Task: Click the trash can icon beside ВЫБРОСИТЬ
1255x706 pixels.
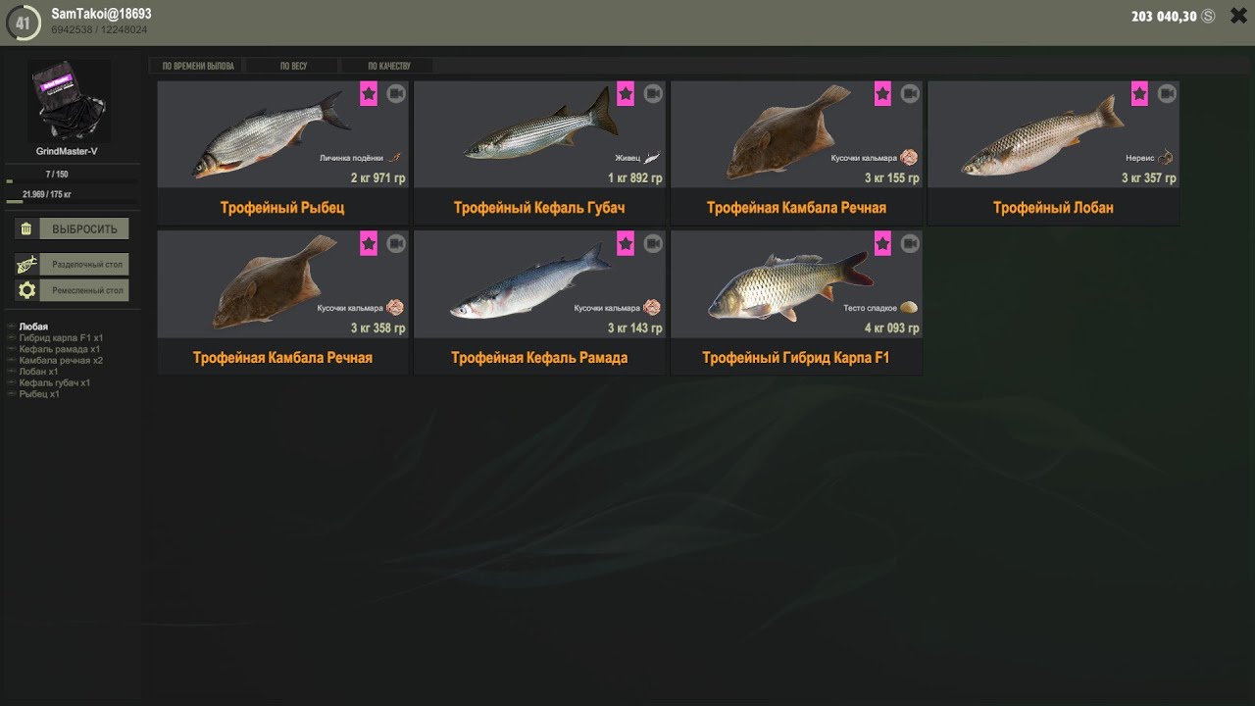Action: 26,228
